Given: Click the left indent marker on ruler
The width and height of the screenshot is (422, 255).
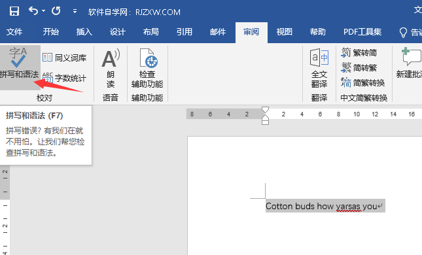Looking at the screenshot, I should pos(265,122).
